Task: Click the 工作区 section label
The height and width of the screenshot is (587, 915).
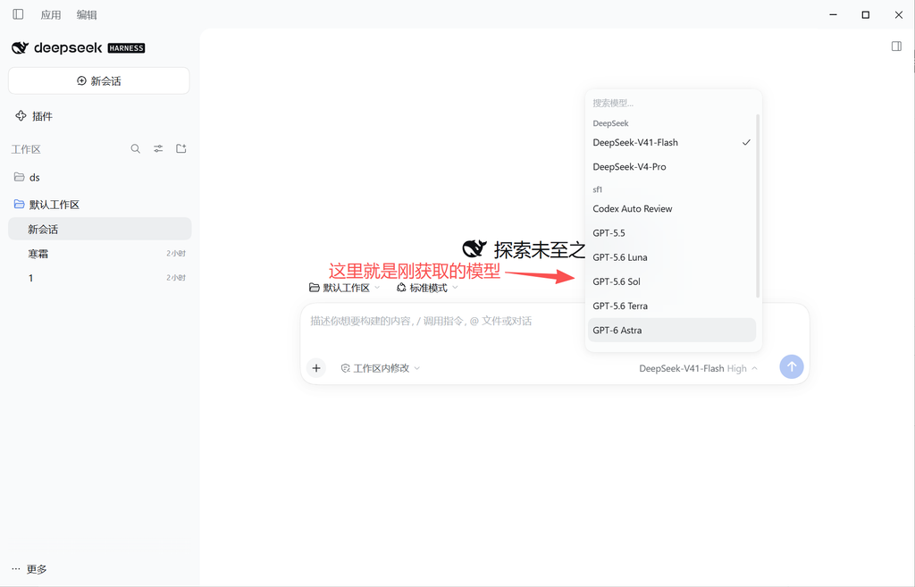Action: [x=26, y=149]
